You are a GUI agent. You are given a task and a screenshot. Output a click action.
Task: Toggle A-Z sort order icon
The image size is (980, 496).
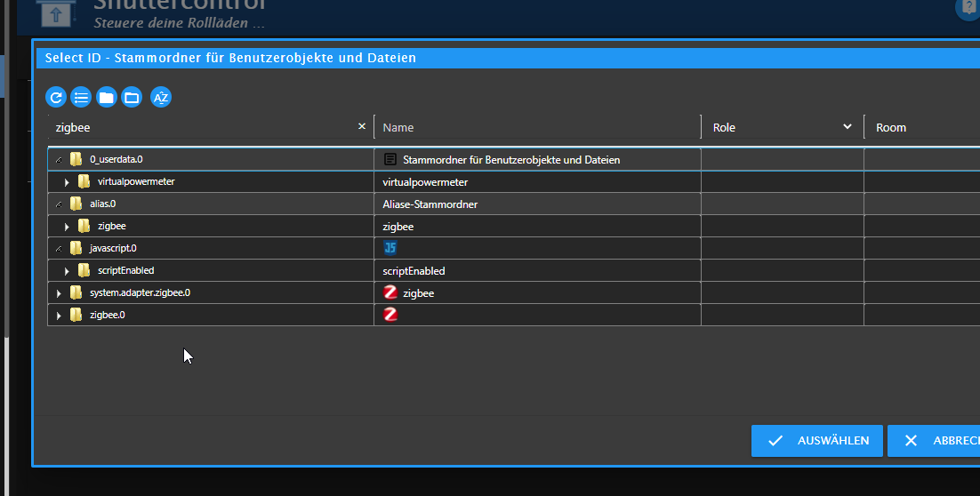click(x=161, y=98)
